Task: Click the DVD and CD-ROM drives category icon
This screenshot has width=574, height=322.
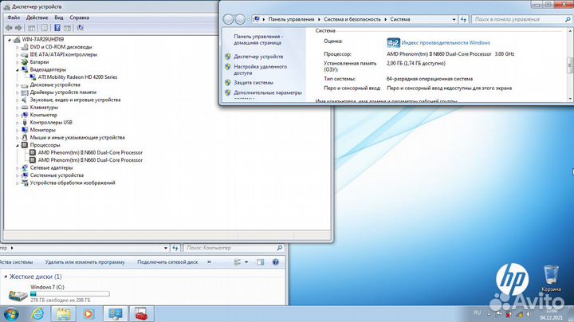Action: pyautogui.click(x=25, y=47)
